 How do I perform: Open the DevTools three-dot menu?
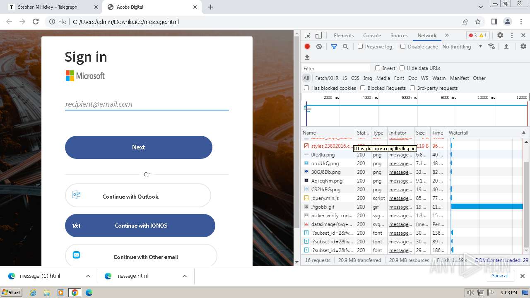click(x=512, y=36)
